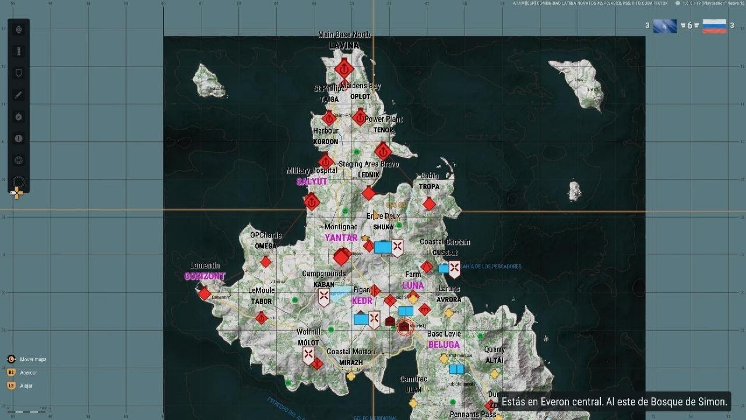This screenshot has width=746, height=420.
Task: Select the red diamond marker under OPCharlie Omega
Action: [266, 262]
